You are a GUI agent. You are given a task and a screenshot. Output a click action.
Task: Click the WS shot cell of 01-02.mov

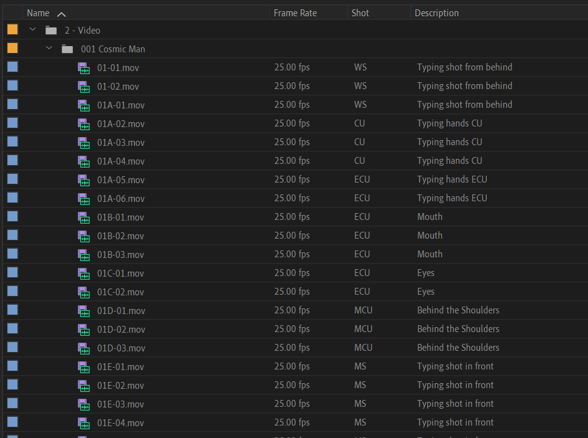tap(360, 86)
